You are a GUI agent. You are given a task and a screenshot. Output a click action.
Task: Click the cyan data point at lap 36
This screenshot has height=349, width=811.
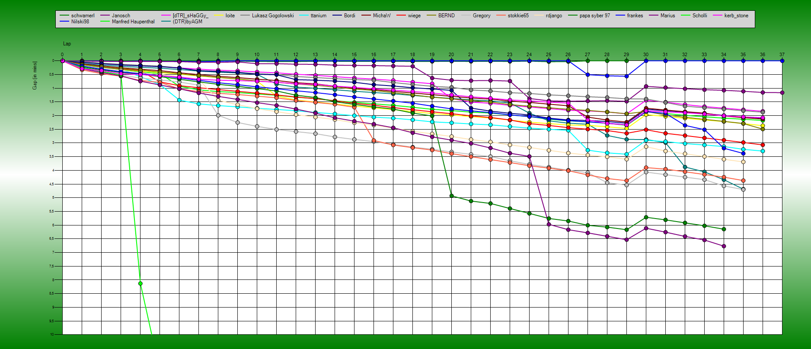tap(763, 151)
